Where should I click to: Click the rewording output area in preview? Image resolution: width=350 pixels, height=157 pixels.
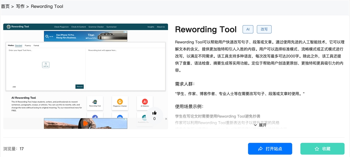(125, 69)
